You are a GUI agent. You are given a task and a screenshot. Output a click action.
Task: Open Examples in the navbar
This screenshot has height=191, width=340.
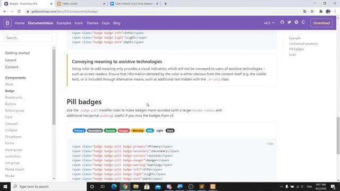[x=64, y=23]
